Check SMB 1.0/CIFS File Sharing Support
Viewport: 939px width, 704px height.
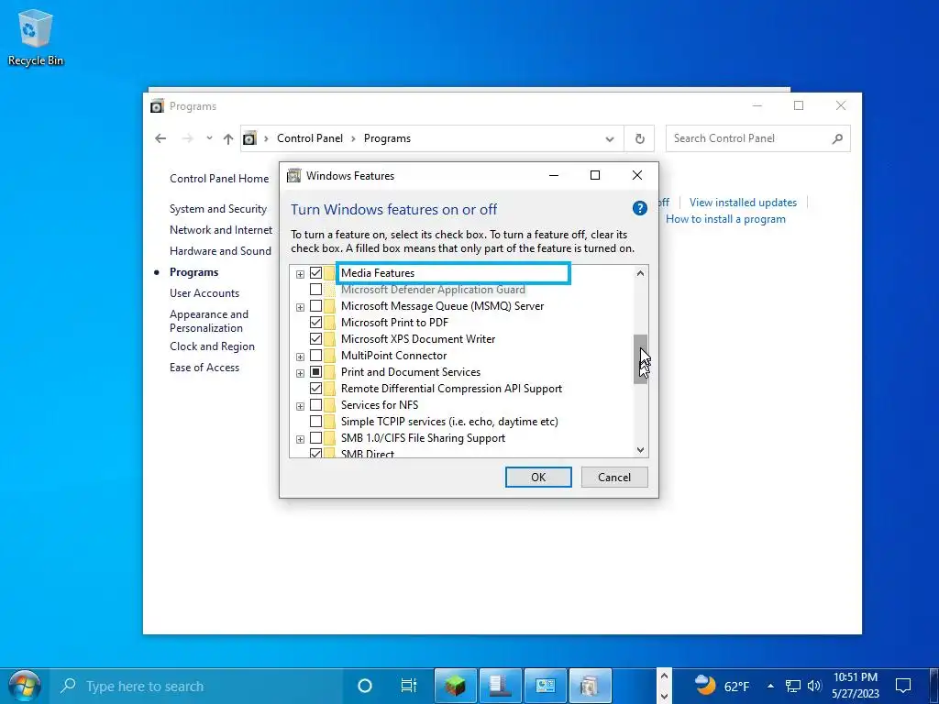pyautogui.click(x=315, y=438)
